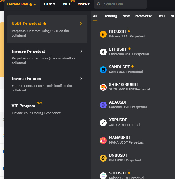Select the DeFi tab
This screenshot has width=175, height=179.
pyautogui.click(x=161, y=16)
